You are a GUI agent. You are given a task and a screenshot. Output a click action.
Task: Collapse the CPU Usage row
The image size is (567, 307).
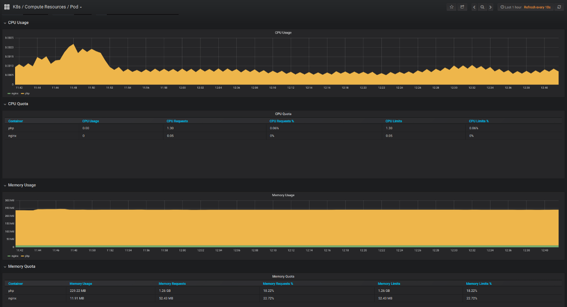click(x=18, y=23)
